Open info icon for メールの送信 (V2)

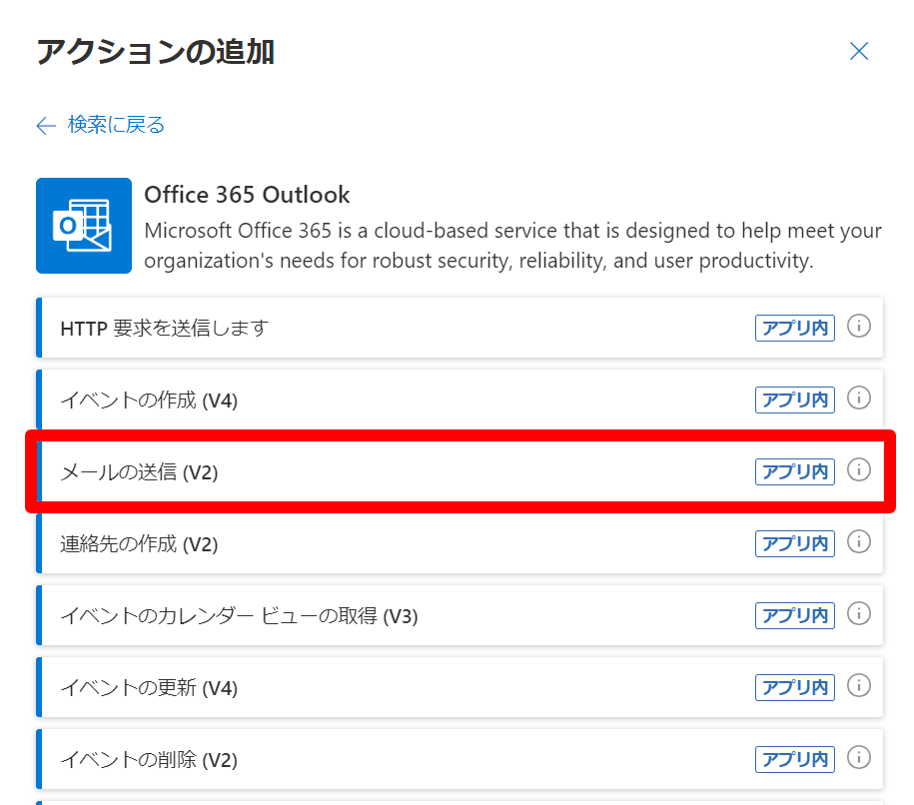[x=859, y=470]
